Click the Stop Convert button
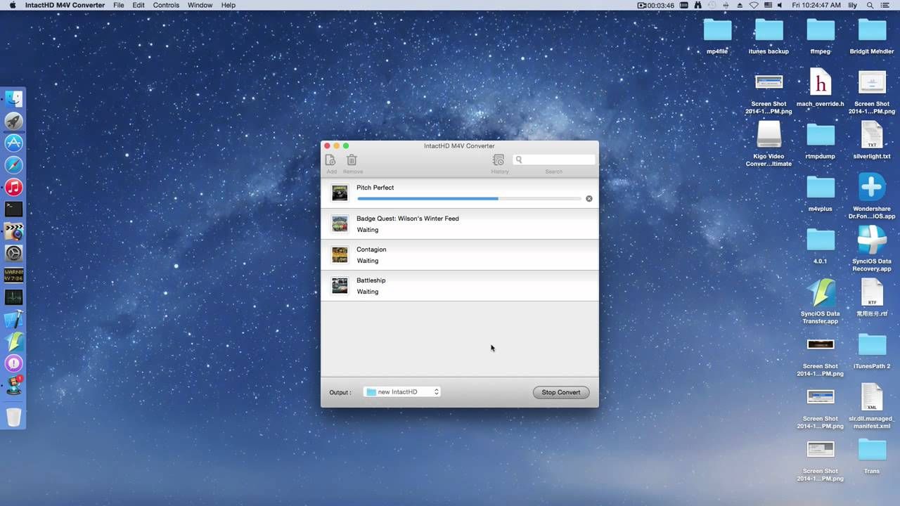 point(561,392)
